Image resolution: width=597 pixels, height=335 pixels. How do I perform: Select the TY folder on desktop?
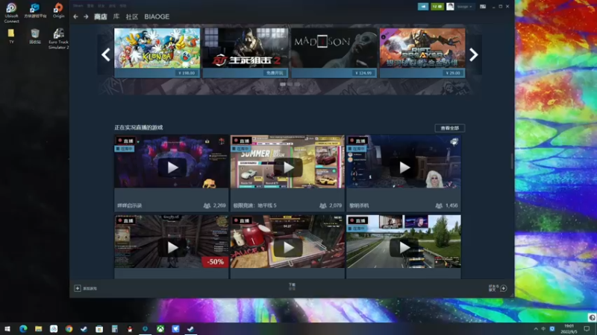(x=11, y=36)
